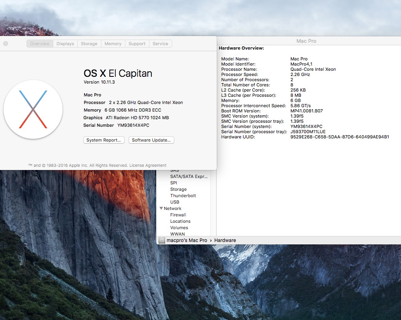Viewport: 401px width, 320px height.
Task: Select Volumes under Network
Action: [x=179, y=228]
